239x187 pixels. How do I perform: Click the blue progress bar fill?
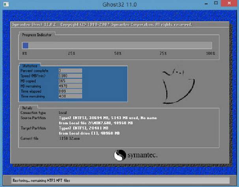[x=26, y=46]
